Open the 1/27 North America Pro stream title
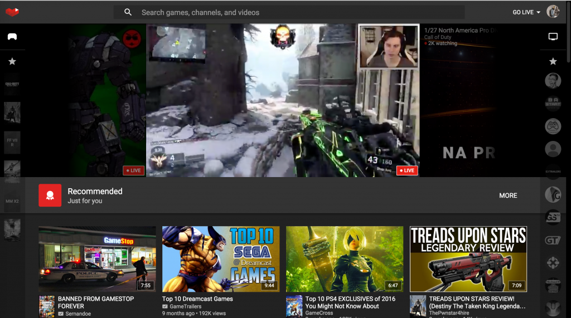Viewport: 571px width, 318px height. pos(460,30)
